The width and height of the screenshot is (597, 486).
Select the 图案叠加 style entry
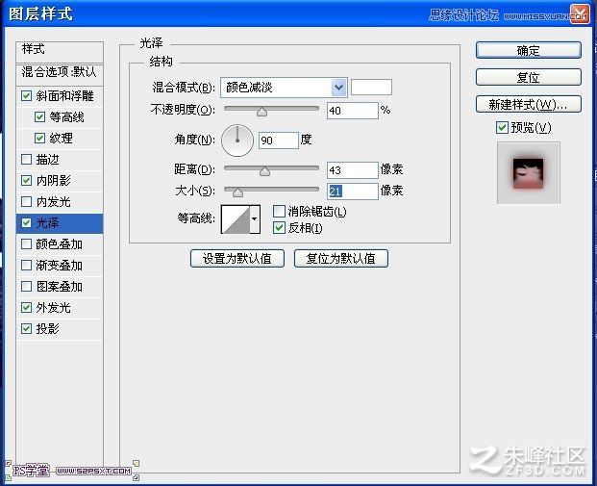60,287
